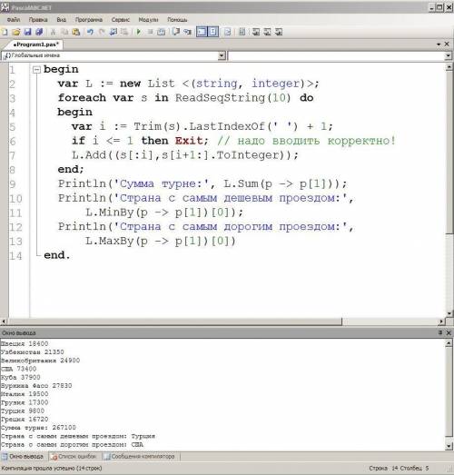Switch to the Сообщения компилятора tab

coord(140,456)
